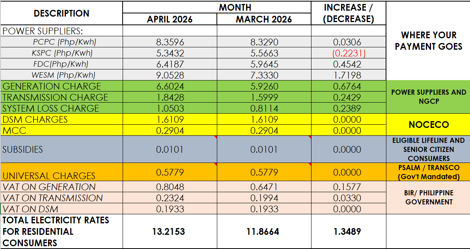Image resolution: width=470 pixels, height=249 pixels.
Task: Select the UNIVERSAL CHARGES row label
Action: (x=49, y=176)
